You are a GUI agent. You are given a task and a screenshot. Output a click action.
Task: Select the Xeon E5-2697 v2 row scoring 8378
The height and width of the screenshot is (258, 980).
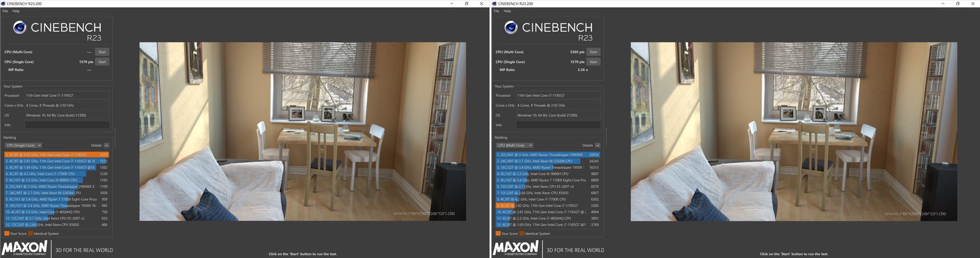pyautogui.click(x=548, y=186)
